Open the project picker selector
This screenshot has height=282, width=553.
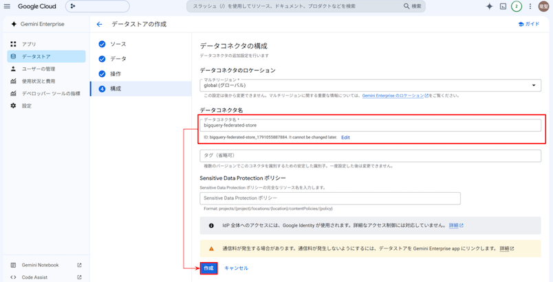98,6
